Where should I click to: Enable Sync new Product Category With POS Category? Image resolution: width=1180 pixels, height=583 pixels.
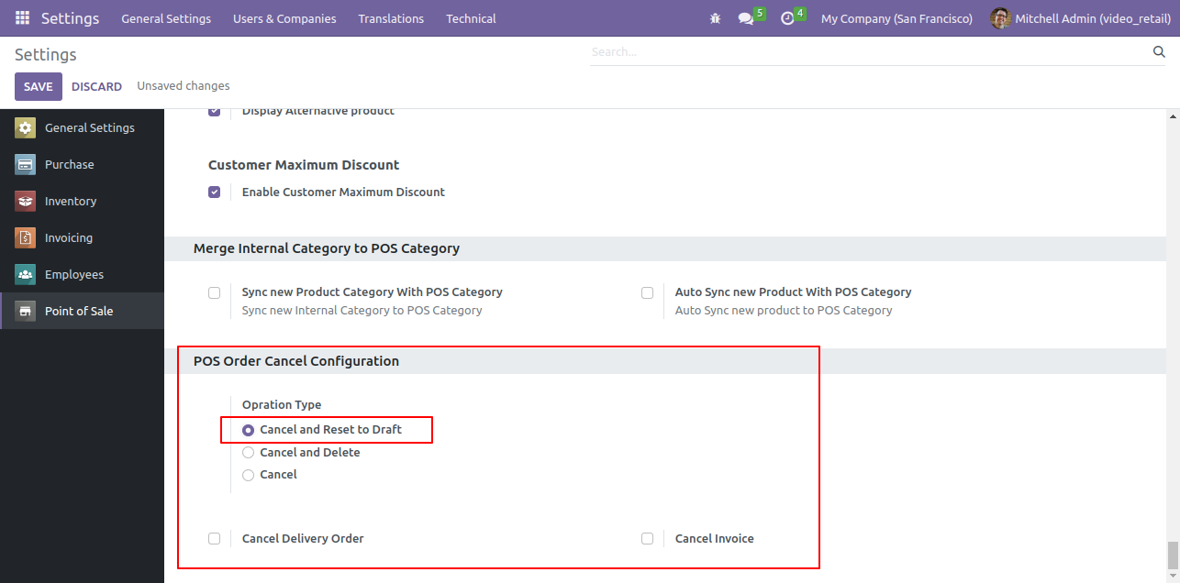click(215, 293)
